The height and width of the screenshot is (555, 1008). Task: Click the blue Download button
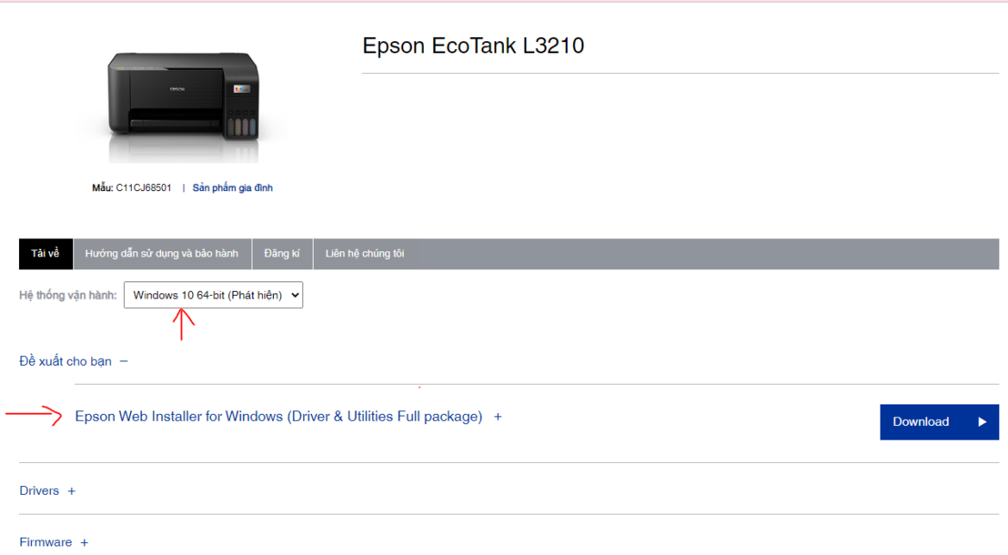(939, 422)
